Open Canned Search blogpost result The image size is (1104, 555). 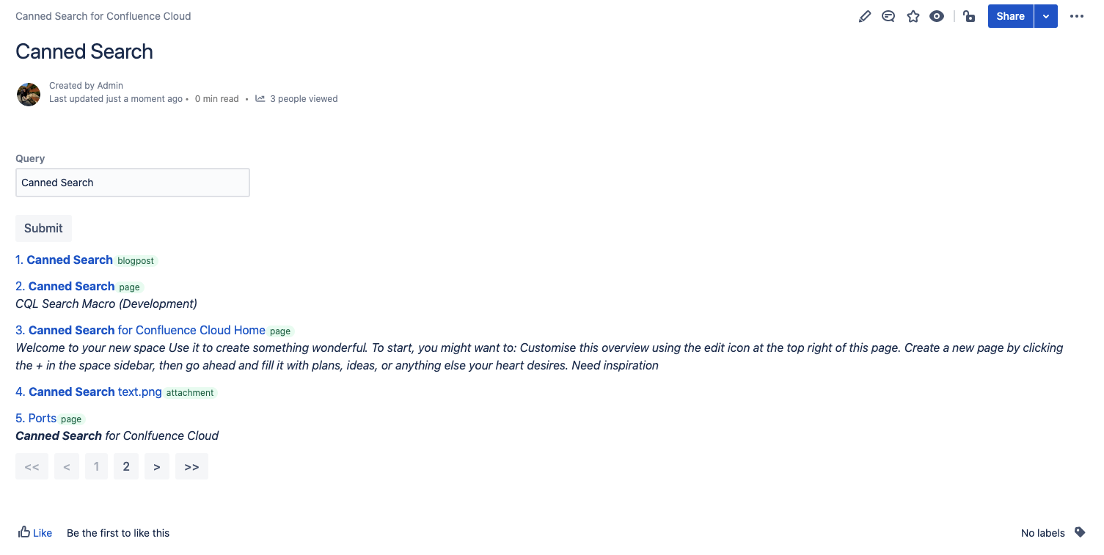point(70,260)
